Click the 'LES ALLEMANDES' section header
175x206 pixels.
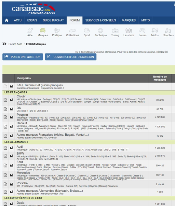(16, 142)
